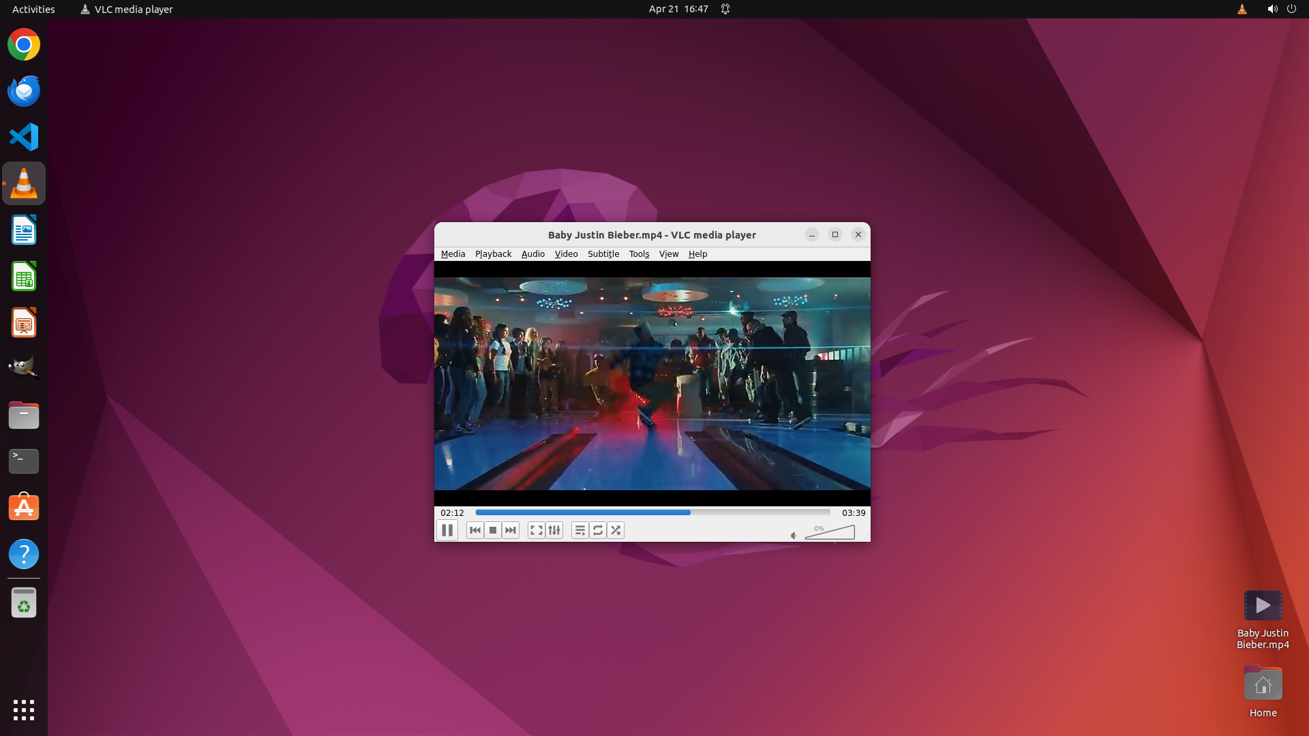
Task: Unmute audio using the speaker icon
Action: (794, 536)
